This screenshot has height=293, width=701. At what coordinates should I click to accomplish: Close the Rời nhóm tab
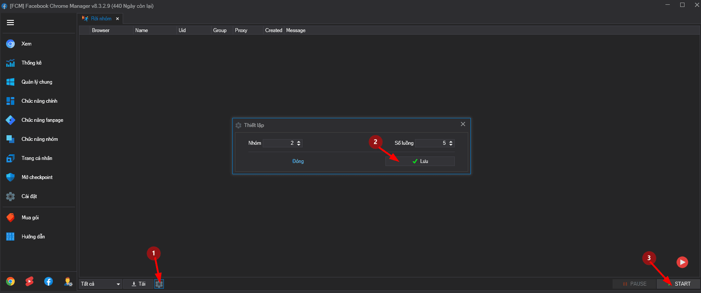(117, 19)
